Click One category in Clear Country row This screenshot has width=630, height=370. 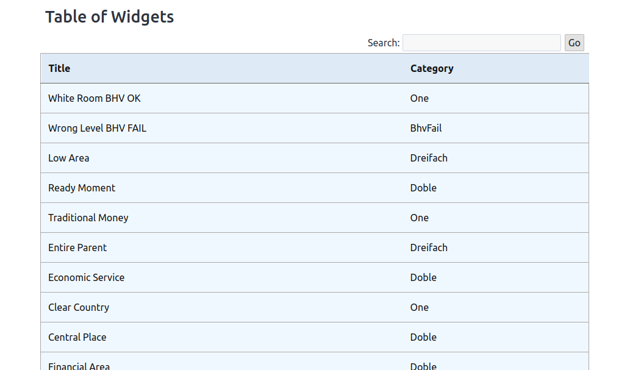click(x=420, y=307)
